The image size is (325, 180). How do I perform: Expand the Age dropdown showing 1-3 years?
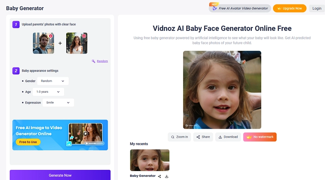point(48,92)
